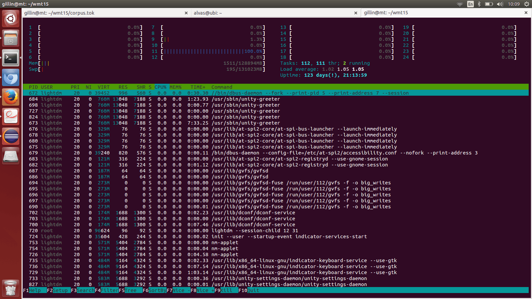Click F7 Nice - to raise priority
Image resolution: width=532 pixels, height=299 pixels.
click(179, 290)
